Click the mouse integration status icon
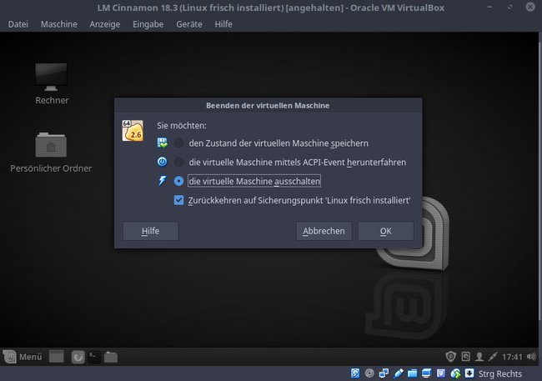 pos(455,373)
